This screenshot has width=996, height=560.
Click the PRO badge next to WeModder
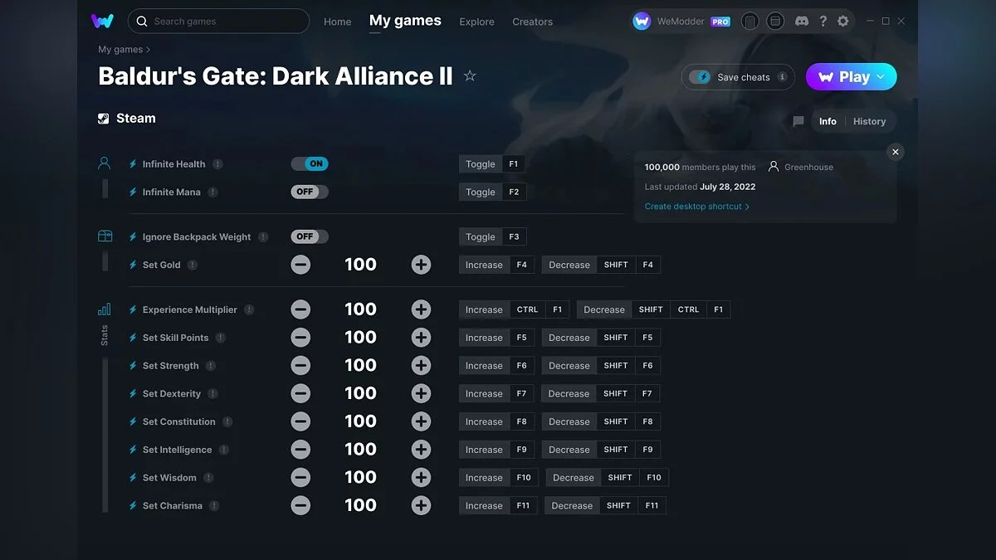[x=720, y=22]
